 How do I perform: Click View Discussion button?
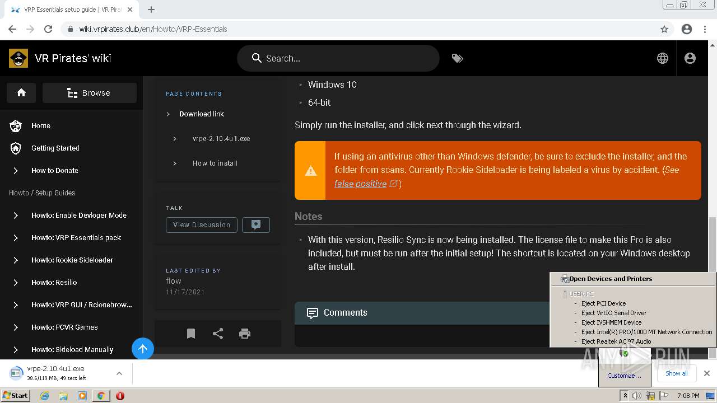tap(202, 225)
